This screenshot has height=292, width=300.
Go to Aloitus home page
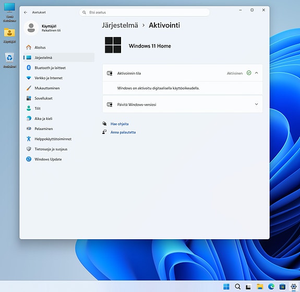pos(59,48)
